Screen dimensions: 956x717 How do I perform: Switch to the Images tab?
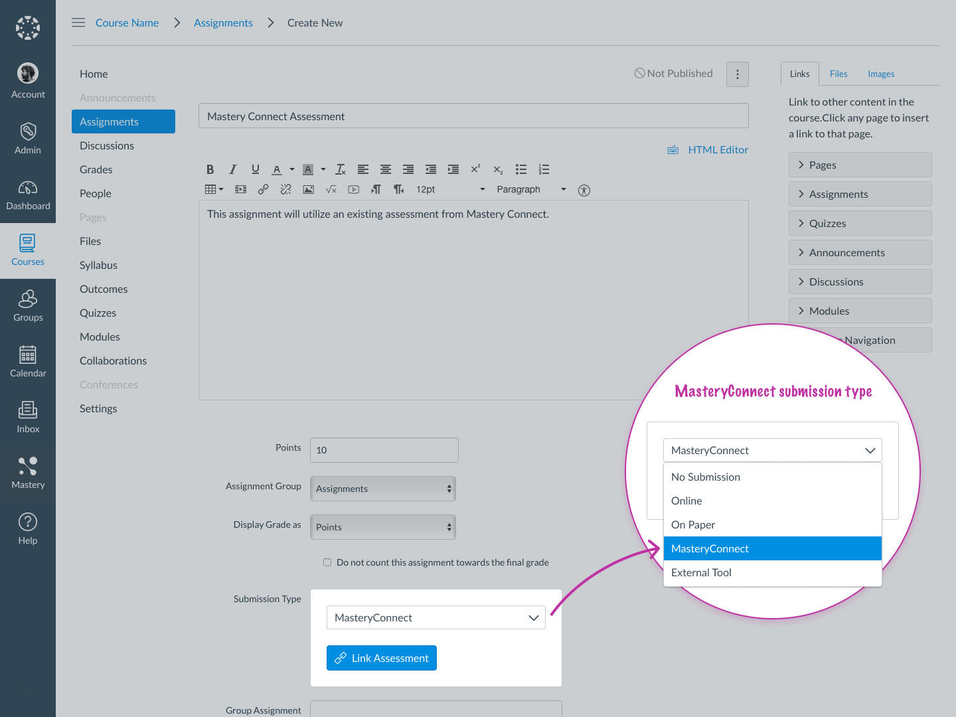tap(881, 74)
